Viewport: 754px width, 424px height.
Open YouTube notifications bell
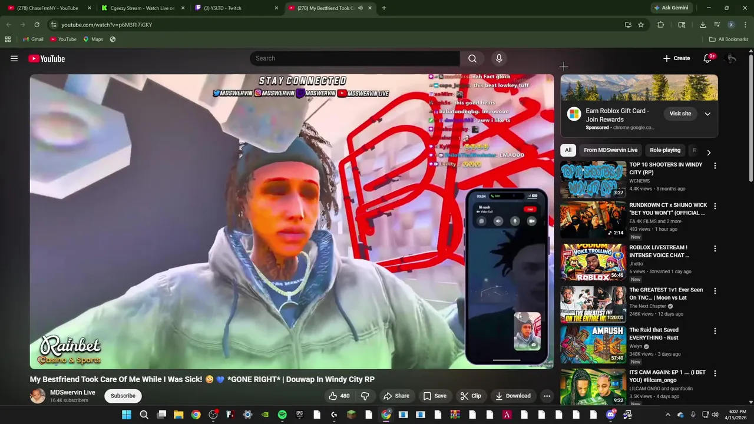click(x=707, y=58)
